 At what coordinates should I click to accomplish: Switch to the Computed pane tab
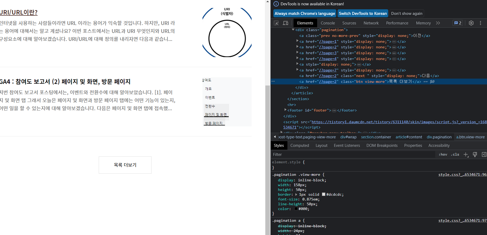pos(300,146)
